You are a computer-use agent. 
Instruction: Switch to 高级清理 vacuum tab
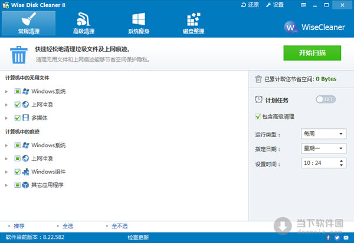click(84, 23)
